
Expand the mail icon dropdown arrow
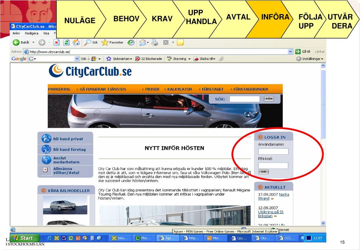click(x=148, y=43)
